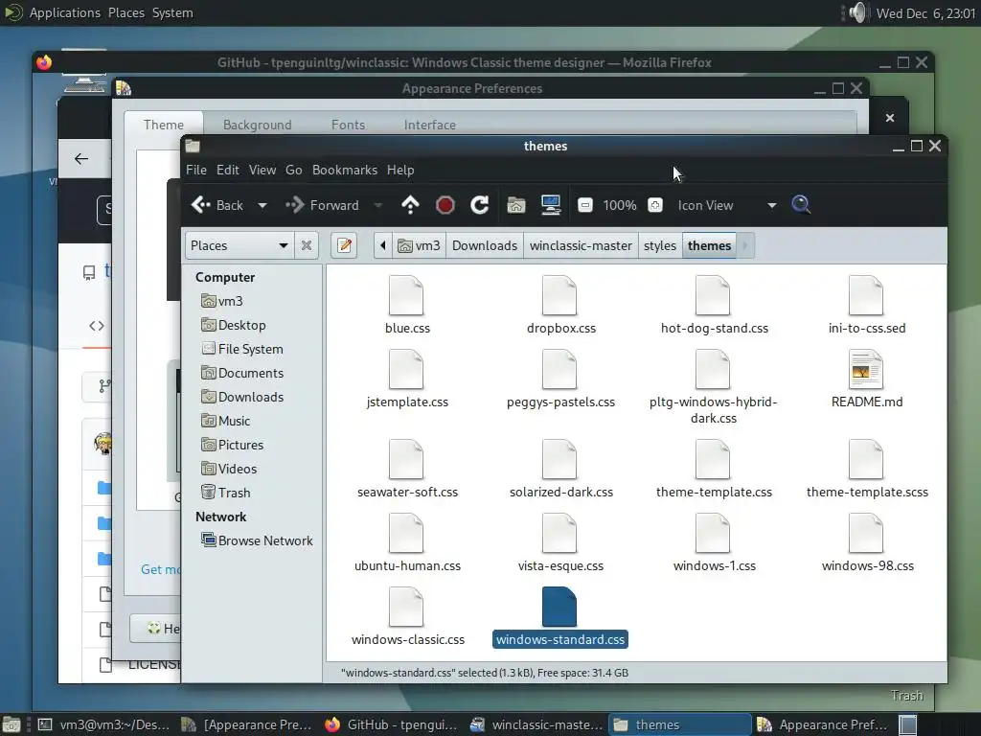Select the blue.css file icon
This screenshot has height=736, width=981.
click(x=406, y=295)
